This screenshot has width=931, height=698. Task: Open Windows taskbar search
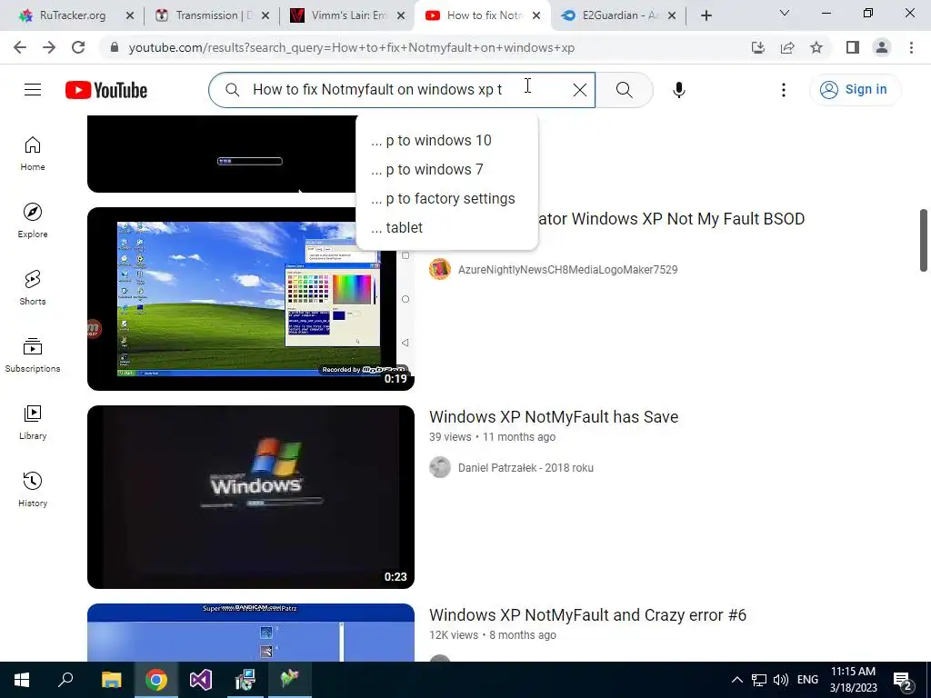click(x=65, y=680)
